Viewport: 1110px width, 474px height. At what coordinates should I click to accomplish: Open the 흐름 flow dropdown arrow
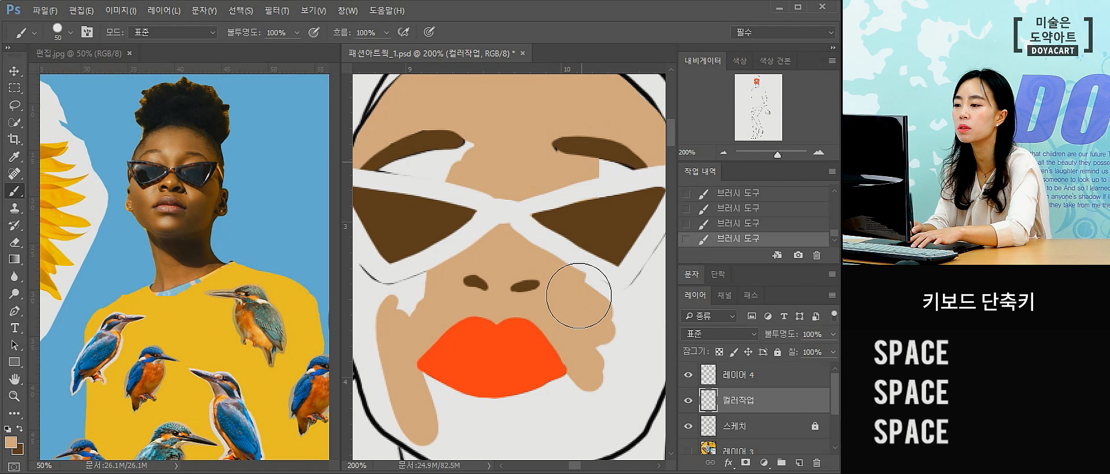(387, 33)
